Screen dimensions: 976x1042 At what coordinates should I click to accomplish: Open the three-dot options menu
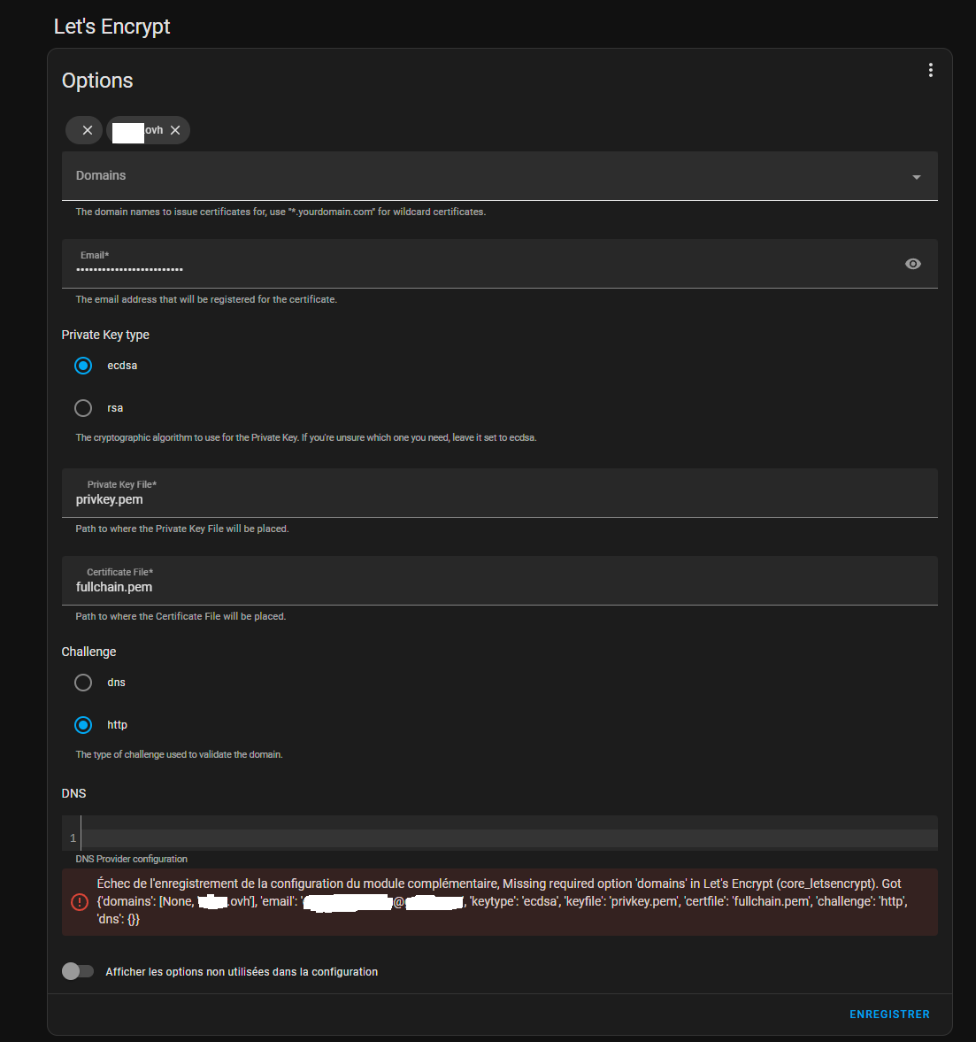[930, 71]
